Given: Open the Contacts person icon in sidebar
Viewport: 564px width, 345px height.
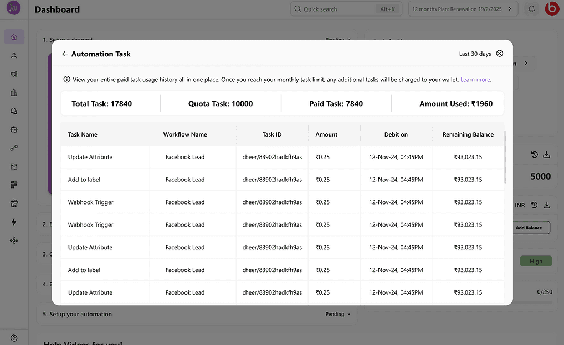Looking at the screenshot, I should 14,55.
